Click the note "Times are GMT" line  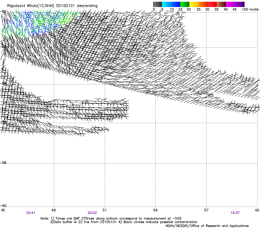[x=111, y=219]
